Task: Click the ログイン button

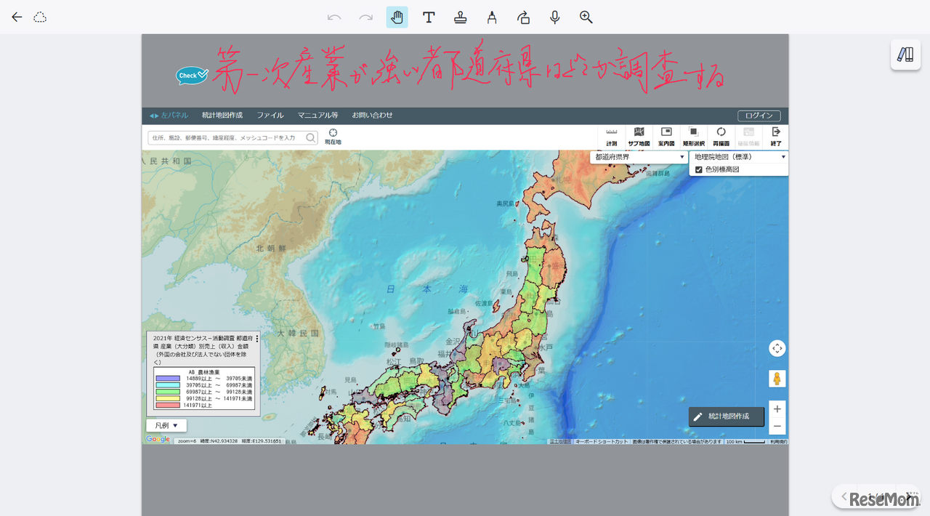Action: [759, 115]
